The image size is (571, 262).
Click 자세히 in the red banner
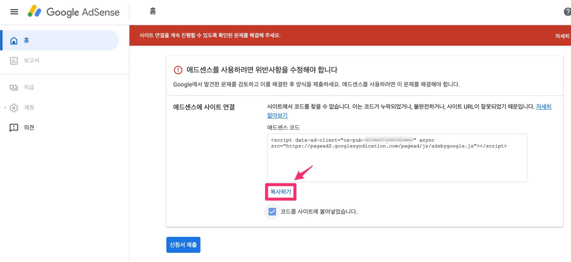point(562,36)
